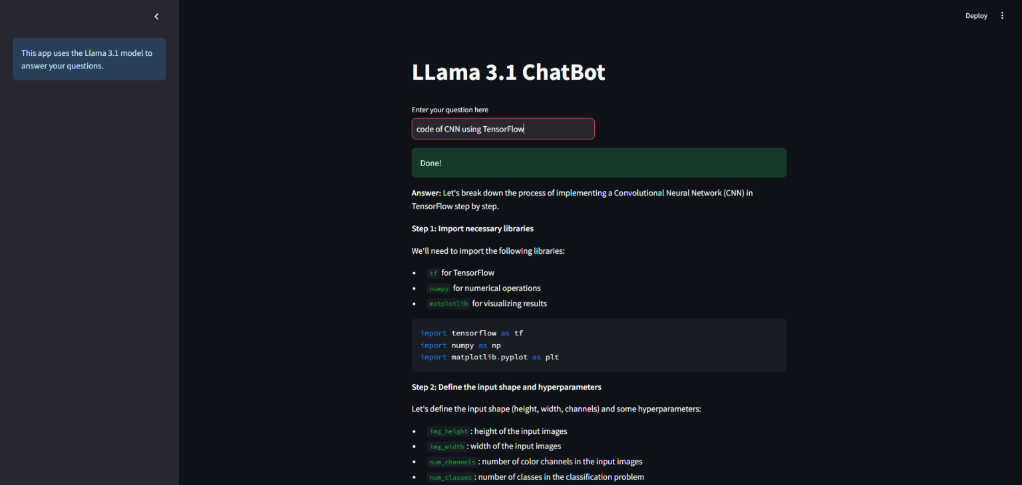
Task: Click the numpy inline code badge
Action: tap(438, 288)
